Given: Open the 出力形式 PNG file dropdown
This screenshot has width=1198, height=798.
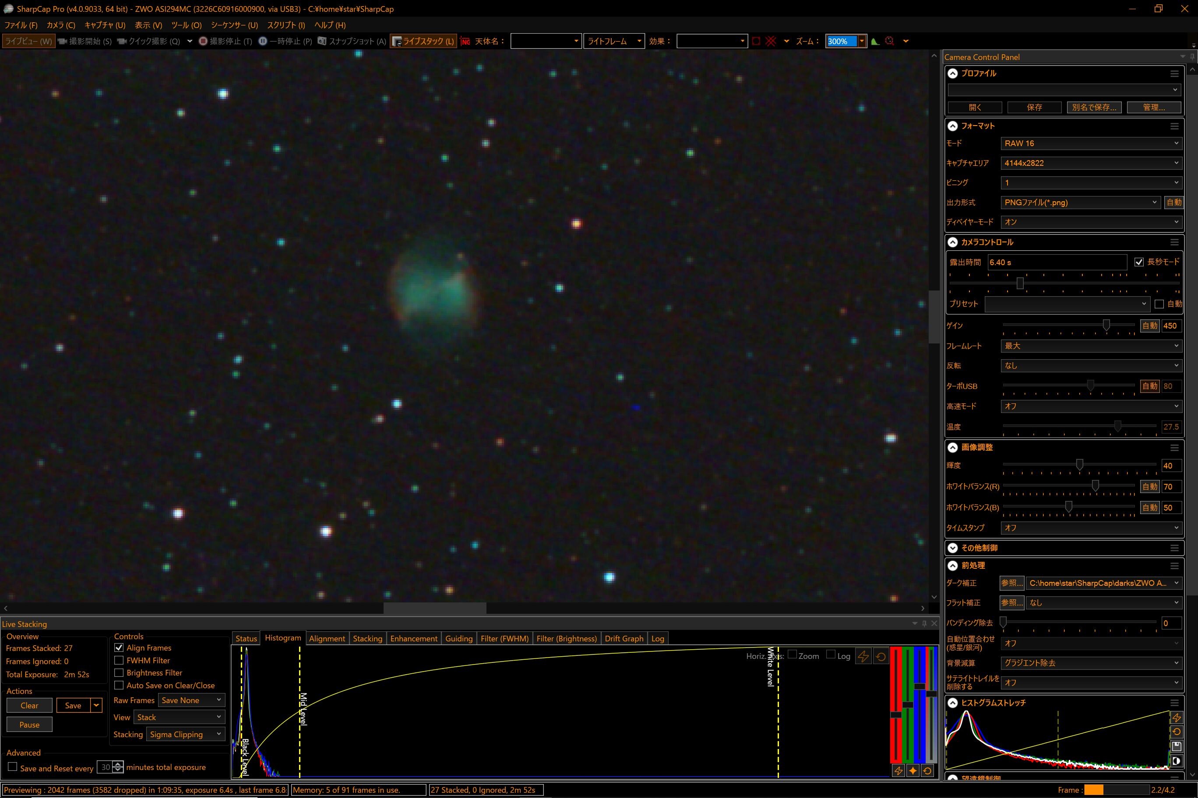Looking at the screenshot, I should point(1080,203).
